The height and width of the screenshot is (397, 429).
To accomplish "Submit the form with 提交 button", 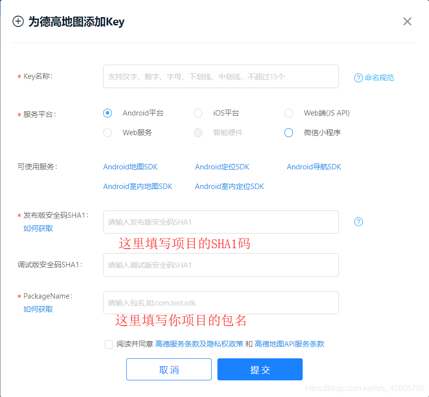I will (260, 370).
